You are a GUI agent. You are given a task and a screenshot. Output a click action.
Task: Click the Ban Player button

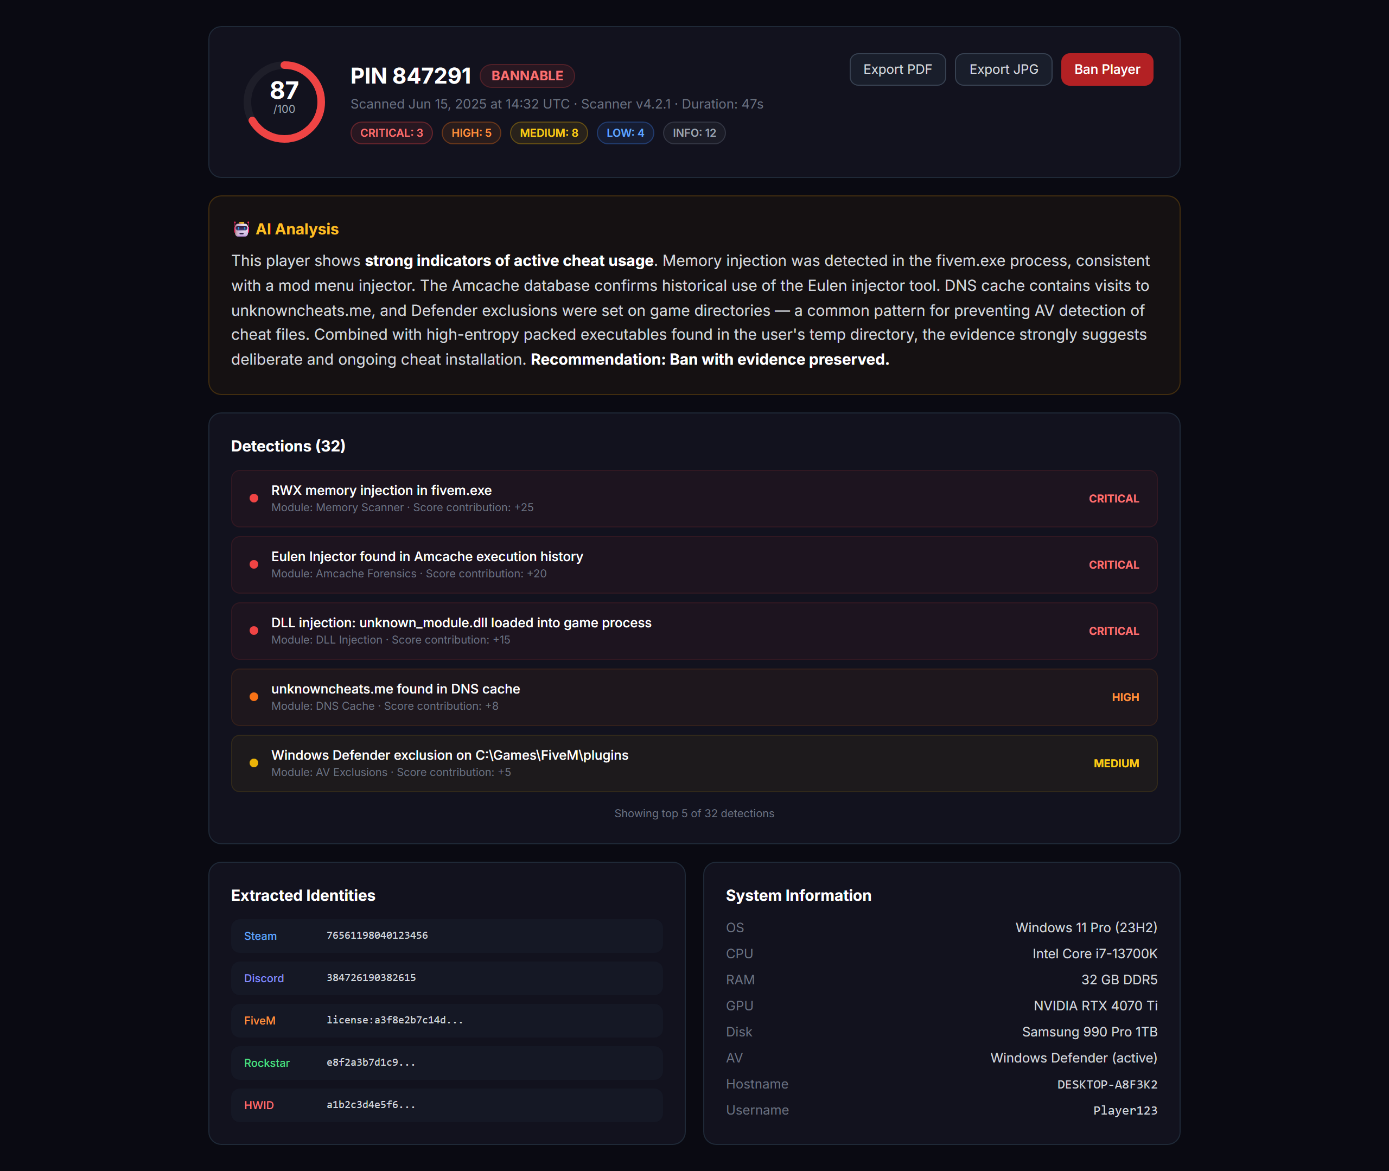click(1106, 69)
